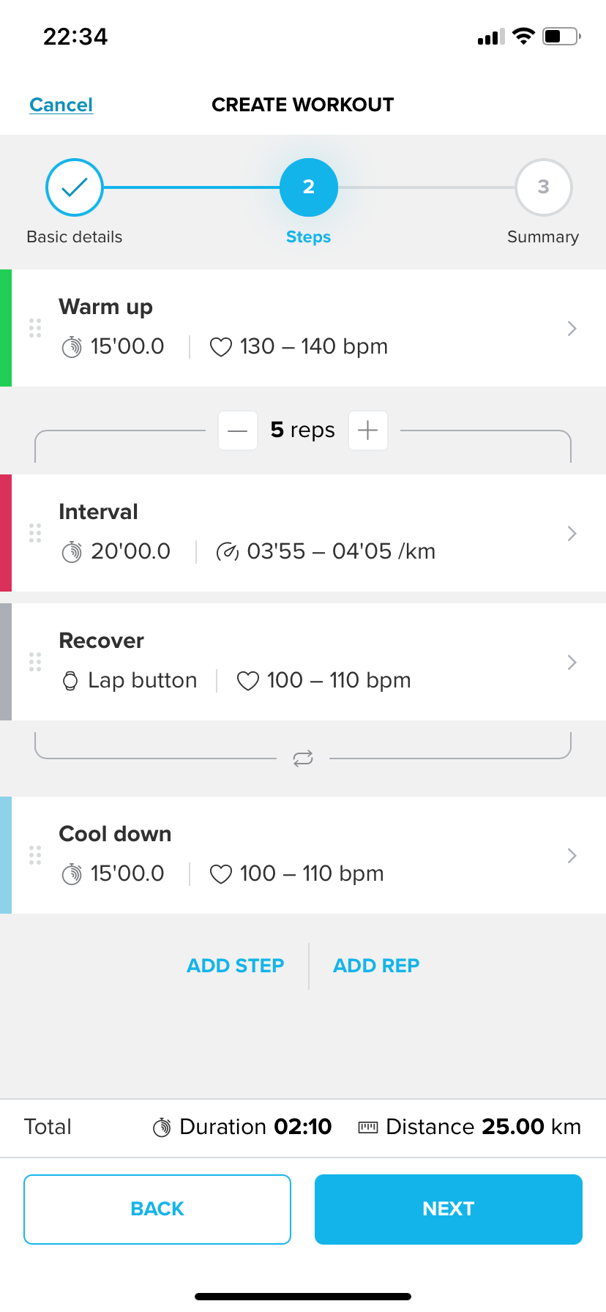Tap ADD STEP to add a step
The width and height of the screenshot is (606, 1312).
tap(236, 966)
